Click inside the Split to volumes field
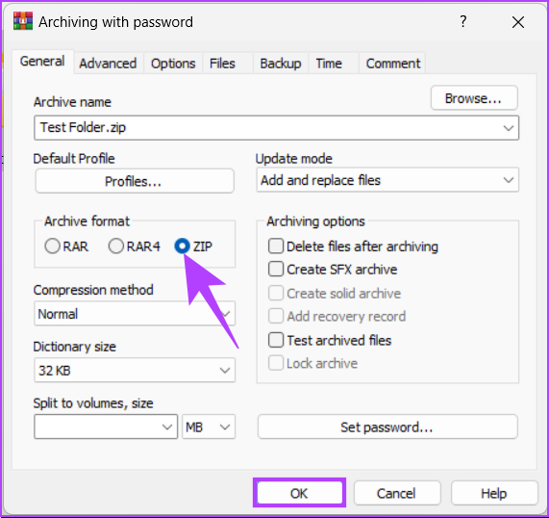549x518 pixels. pos(98,427)
